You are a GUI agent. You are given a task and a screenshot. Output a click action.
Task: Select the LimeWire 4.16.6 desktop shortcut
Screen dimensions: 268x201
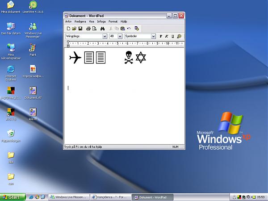coord(33,7)
